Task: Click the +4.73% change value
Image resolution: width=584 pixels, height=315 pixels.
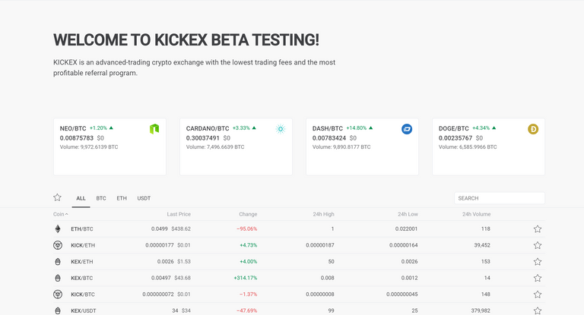Action: tap(249, 245)
